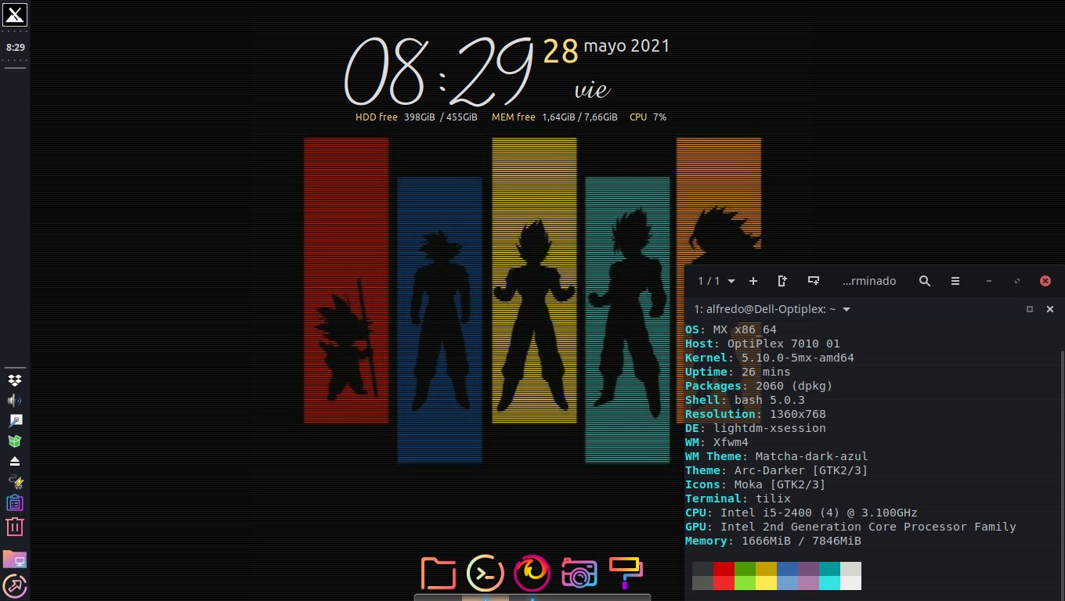Open Tilix search with magnifier icon
The height and width of the screenshot is (601, 1065).
(925, 281)
